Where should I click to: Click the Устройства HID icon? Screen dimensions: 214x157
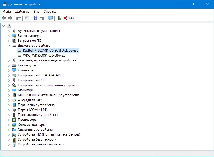[14, 134]
